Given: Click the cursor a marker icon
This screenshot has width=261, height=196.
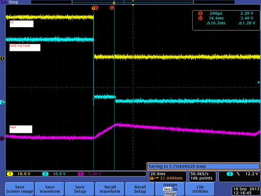Looking at the screenshot, I should click(96, 8).
